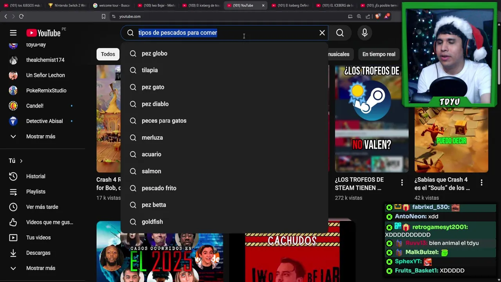Select the 'goldfish' search suggestion
The height and width of the screenshot is (282, 501).
[224, 222]
